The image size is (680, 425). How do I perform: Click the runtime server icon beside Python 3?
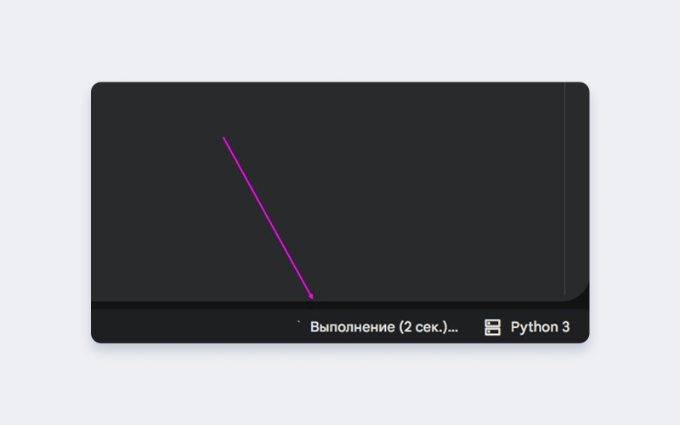tap(492, 327)
